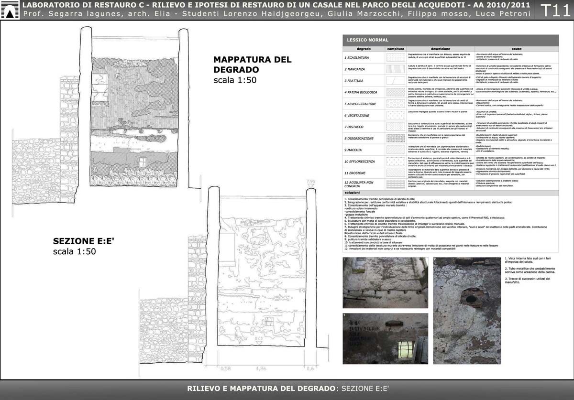Click the dark grid swatch for DISGREGAZIONE

(396, 138)
